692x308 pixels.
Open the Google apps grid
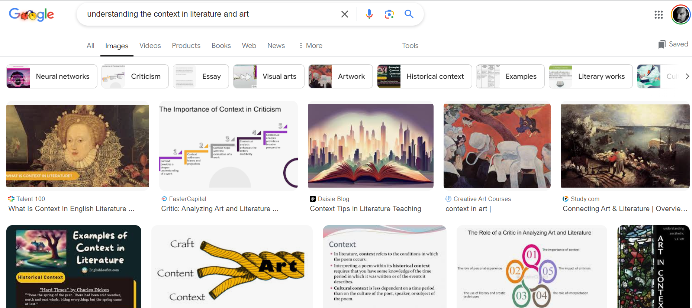pyautogui.click(x=659, y=14)
